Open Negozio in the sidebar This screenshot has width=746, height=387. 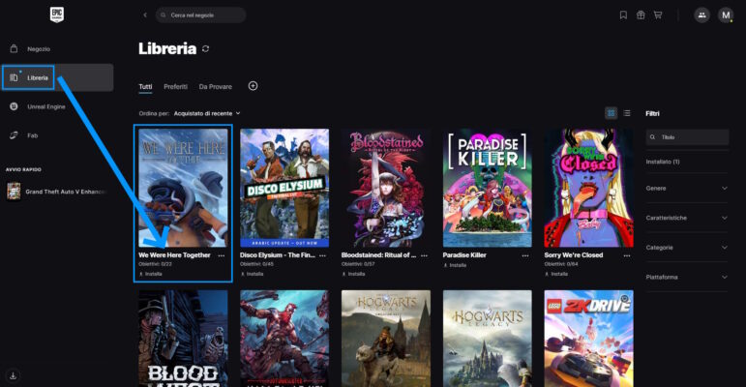click(39, 48)
